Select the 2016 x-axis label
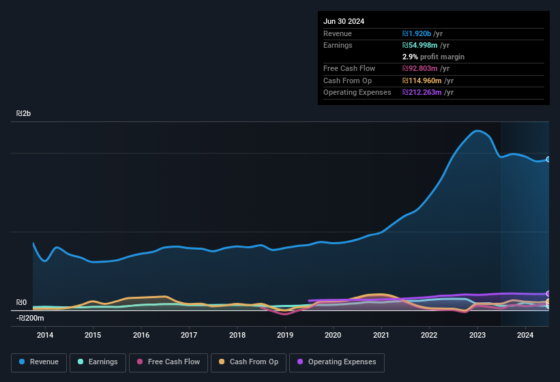560x382 pixels. (141, 335)
